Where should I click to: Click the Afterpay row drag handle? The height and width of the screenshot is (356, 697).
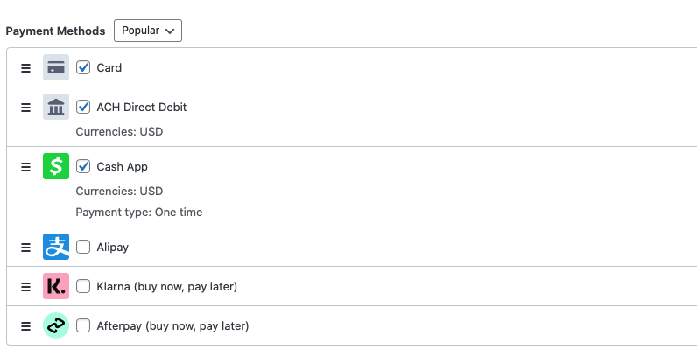pos(25,325)
